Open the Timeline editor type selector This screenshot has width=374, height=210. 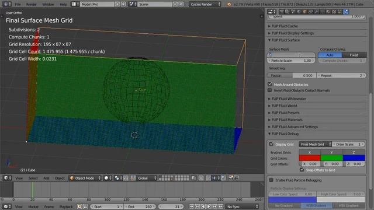point(7,206)
